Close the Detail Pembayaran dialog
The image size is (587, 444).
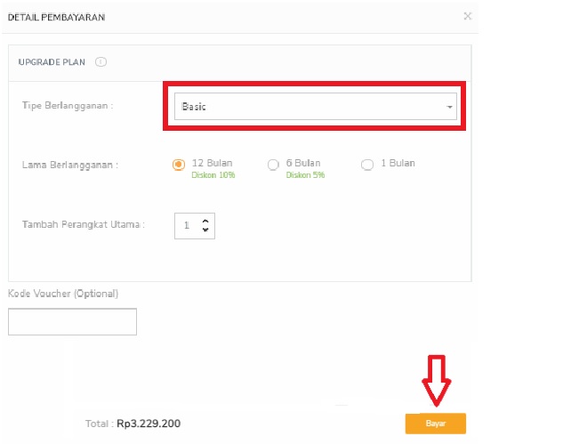pyautogui.click(x=468, y=16)
